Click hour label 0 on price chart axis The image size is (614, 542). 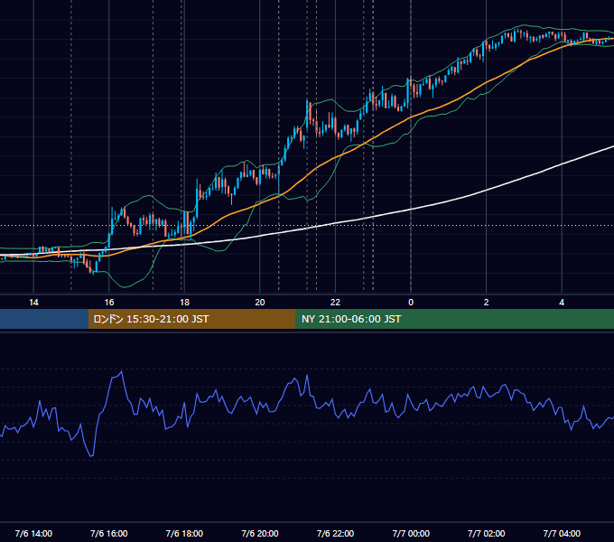coord(411,303)
